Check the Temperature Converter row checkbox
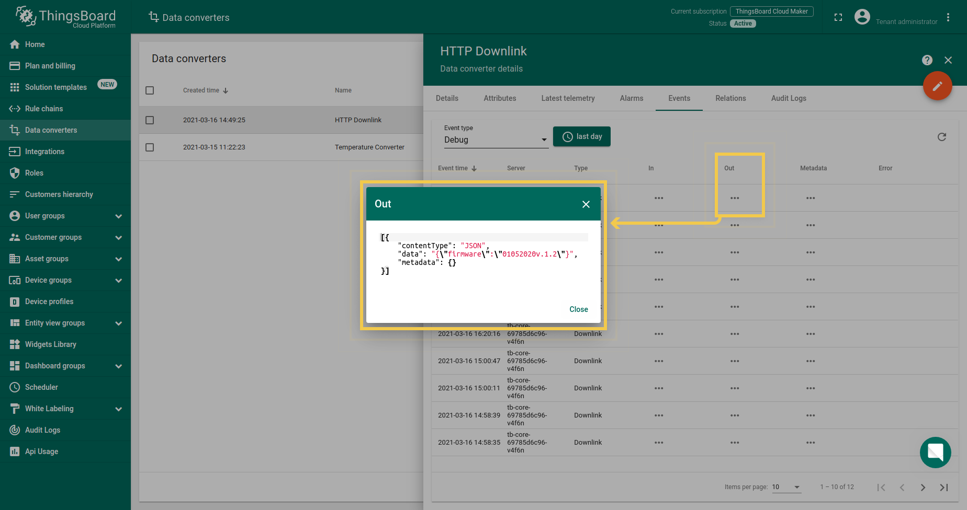967x510 pixels. point(150,147)
